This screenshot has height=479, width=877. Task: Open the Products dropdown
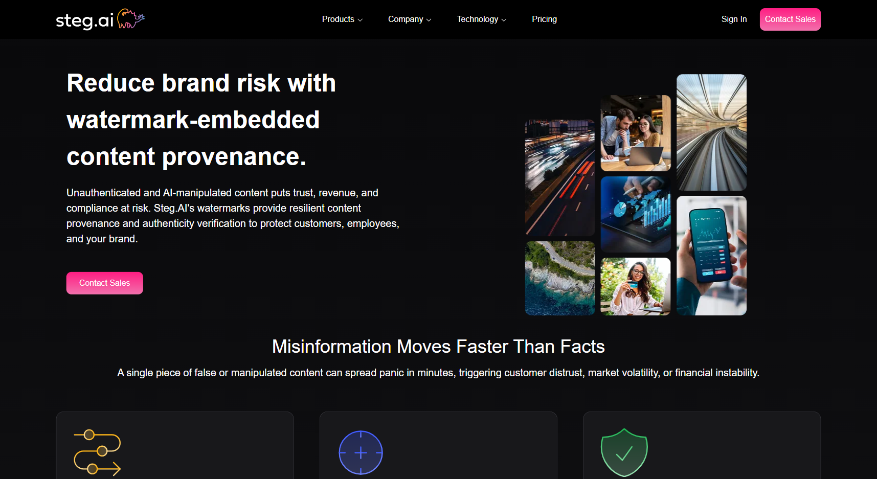(342, 19)
